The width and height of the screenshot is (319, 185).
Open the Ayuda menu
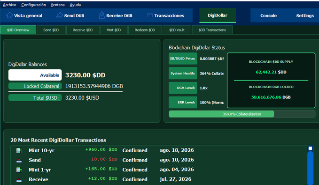click(x=75, y=5)
